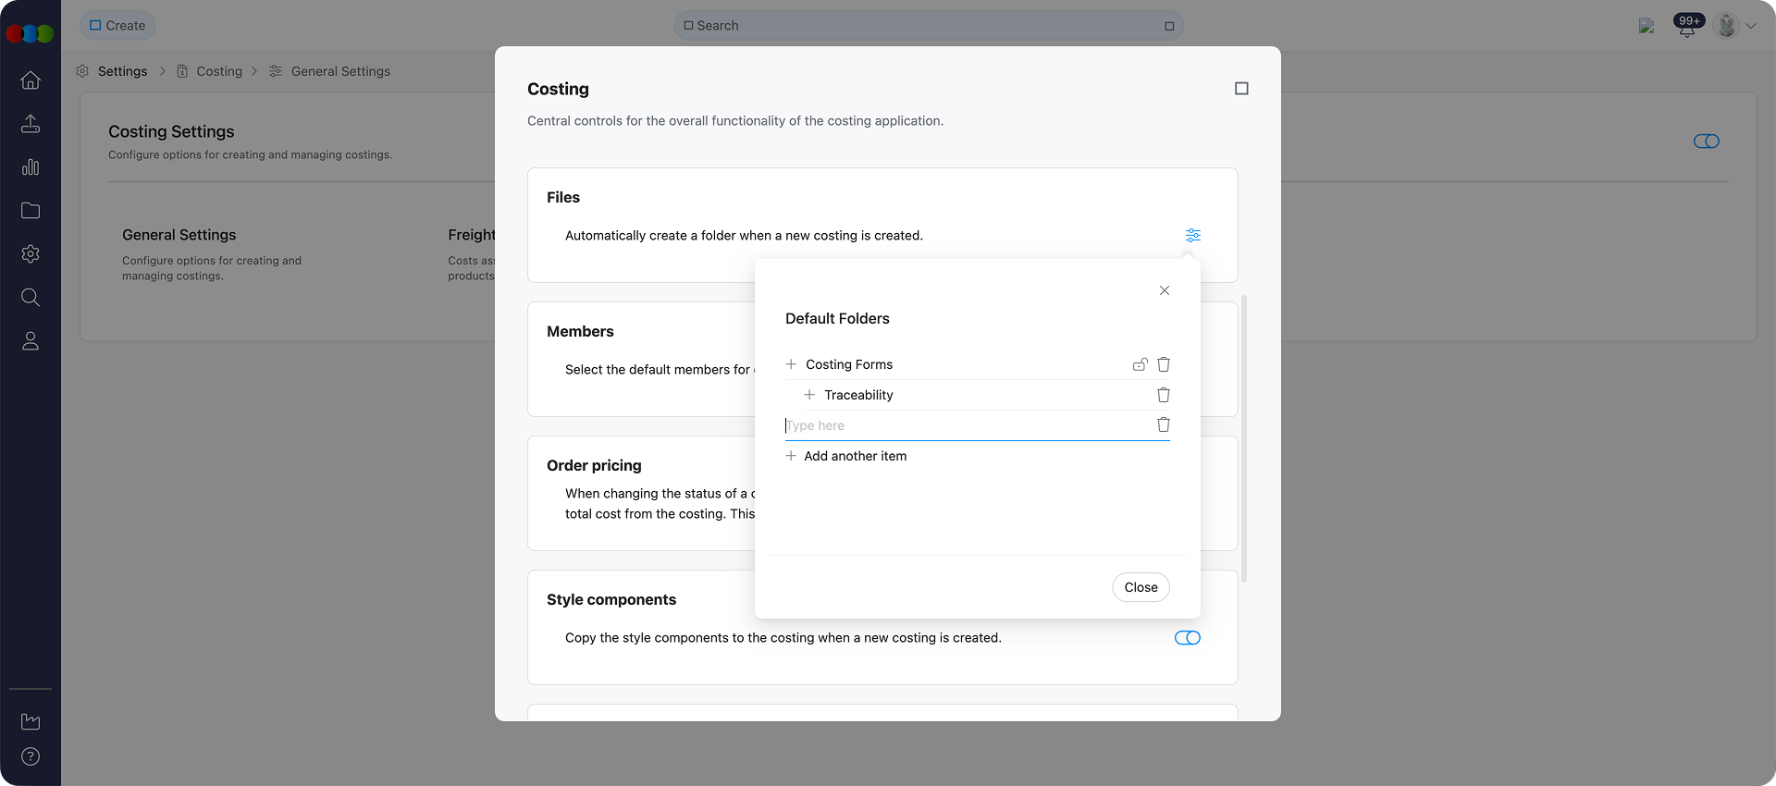Go to Settings breadcrumb

coord(122,71)
